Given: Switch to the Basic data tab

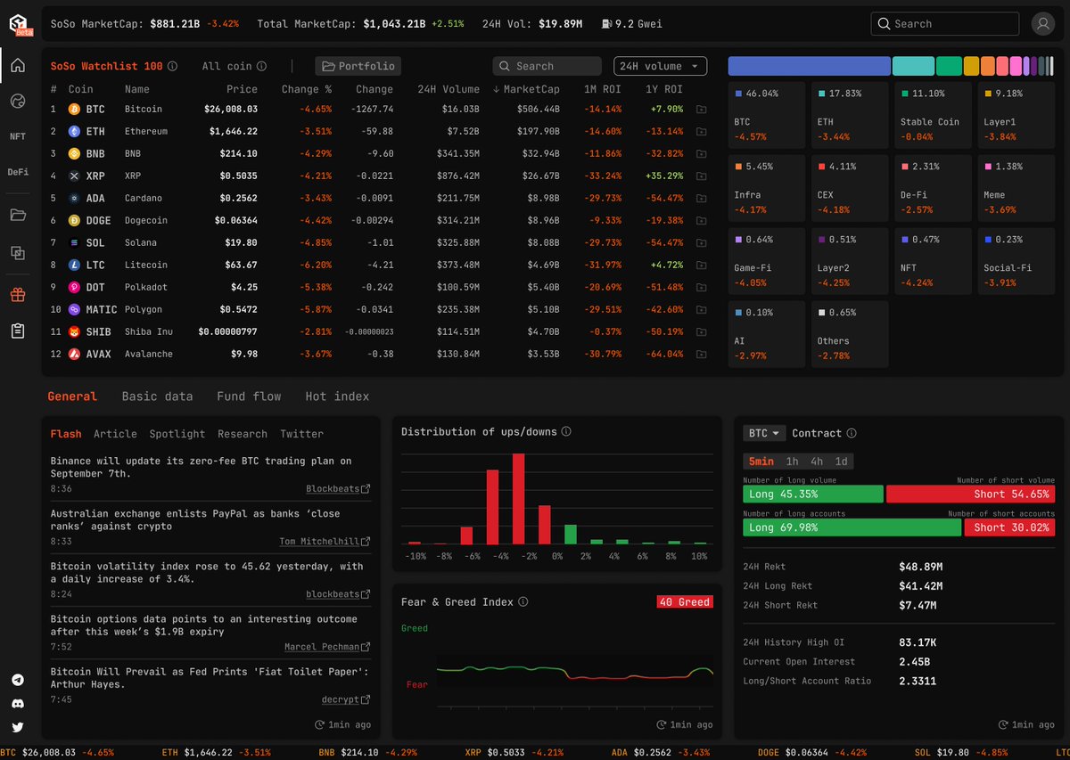Looking at the screenshot, I should (x=157, y=396).
